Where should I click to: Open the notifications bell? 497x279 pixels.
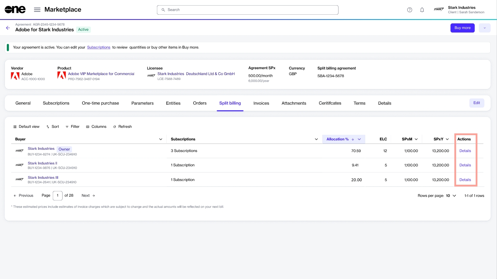coord(422,10)
